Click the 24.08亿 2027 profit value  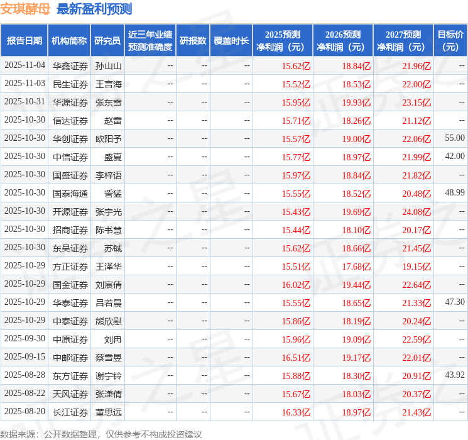click(416, 211)
